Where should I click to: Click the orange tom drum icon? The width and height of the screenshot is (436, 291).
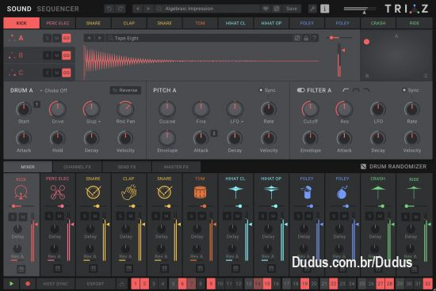point(200,192)
